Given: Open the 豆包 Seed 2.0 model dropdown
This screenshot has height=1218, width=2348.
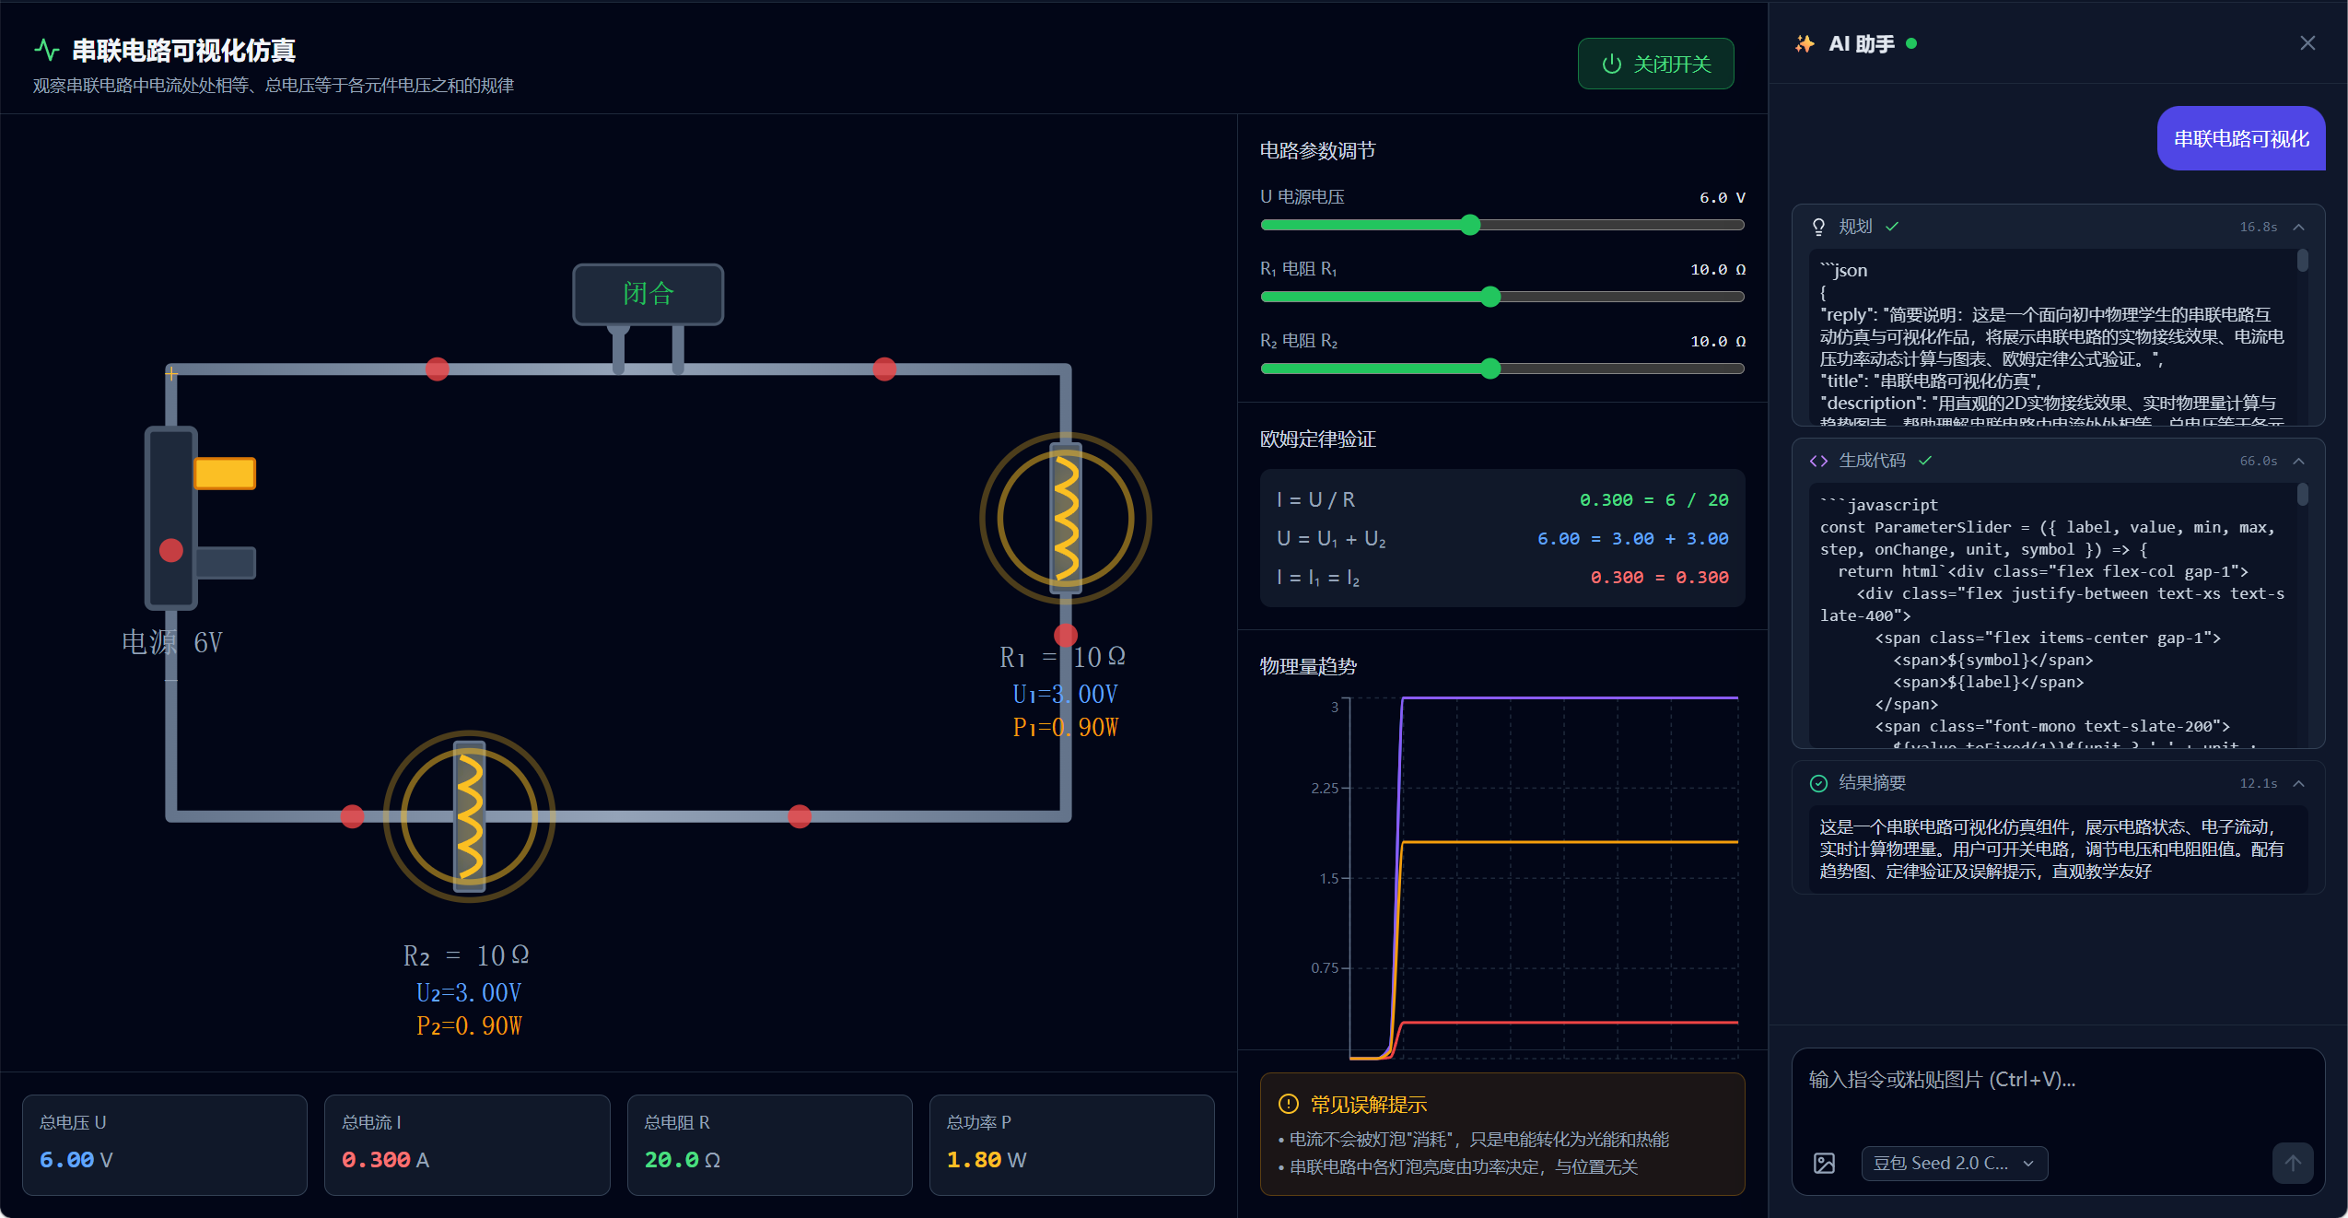Looking at the screenshot, I should pos(1954,1163).
